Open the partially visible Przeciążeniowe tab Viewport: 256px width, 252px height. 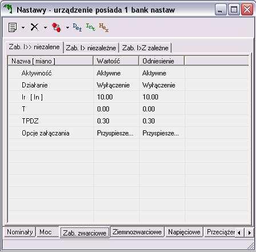click(x=220, y=232)
